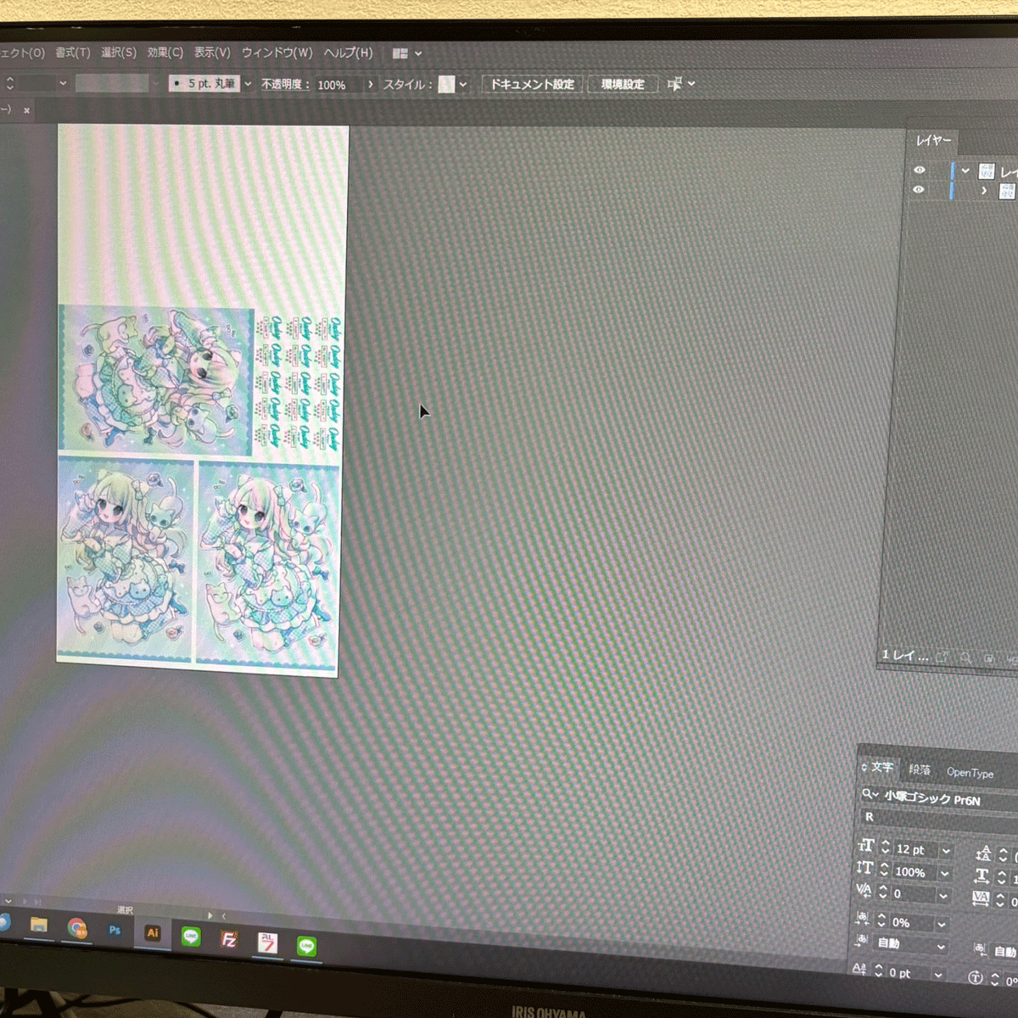This screenshot has width=1018, height=1018.
Task: Open the workspace arrangement icon in menu bar
Action: [400, 53]
